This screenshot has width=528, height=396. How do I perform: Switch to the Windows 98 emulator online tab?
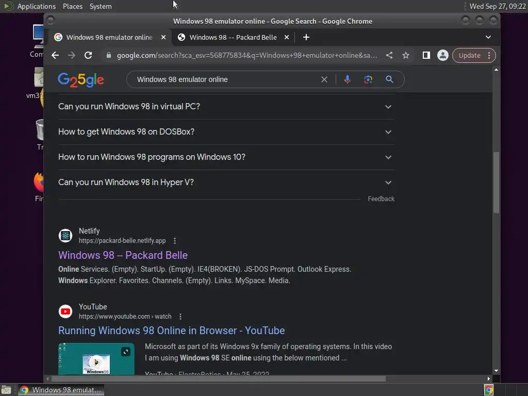coord(110,37)
